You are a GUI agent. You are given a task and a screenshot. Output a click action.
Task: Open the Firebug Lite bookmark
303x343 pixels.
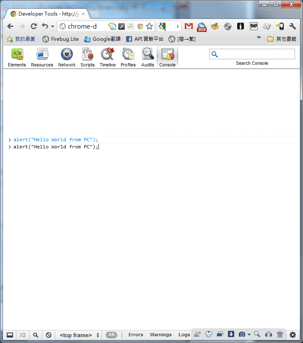tap(60, 39)
